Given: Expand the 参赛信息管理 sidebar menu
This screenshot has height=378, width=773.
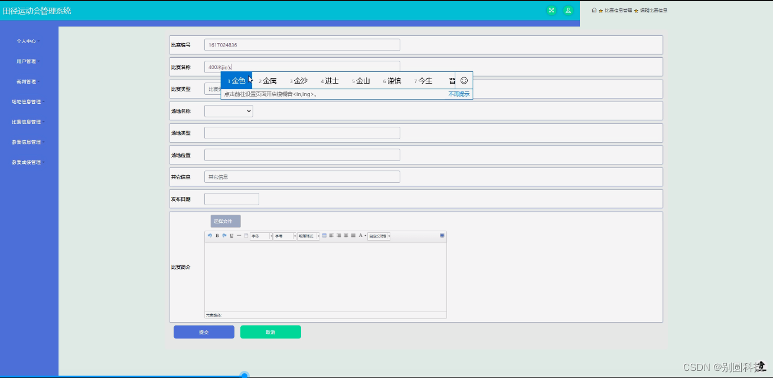Looking at the screenshot, I should (x=28, y=142).
